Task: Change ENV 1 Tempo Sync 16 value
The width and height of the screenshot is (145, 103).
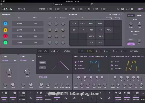Action: (106, 57)
